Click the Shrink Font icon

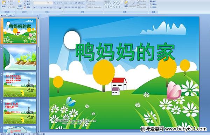(x=58, y=3)
